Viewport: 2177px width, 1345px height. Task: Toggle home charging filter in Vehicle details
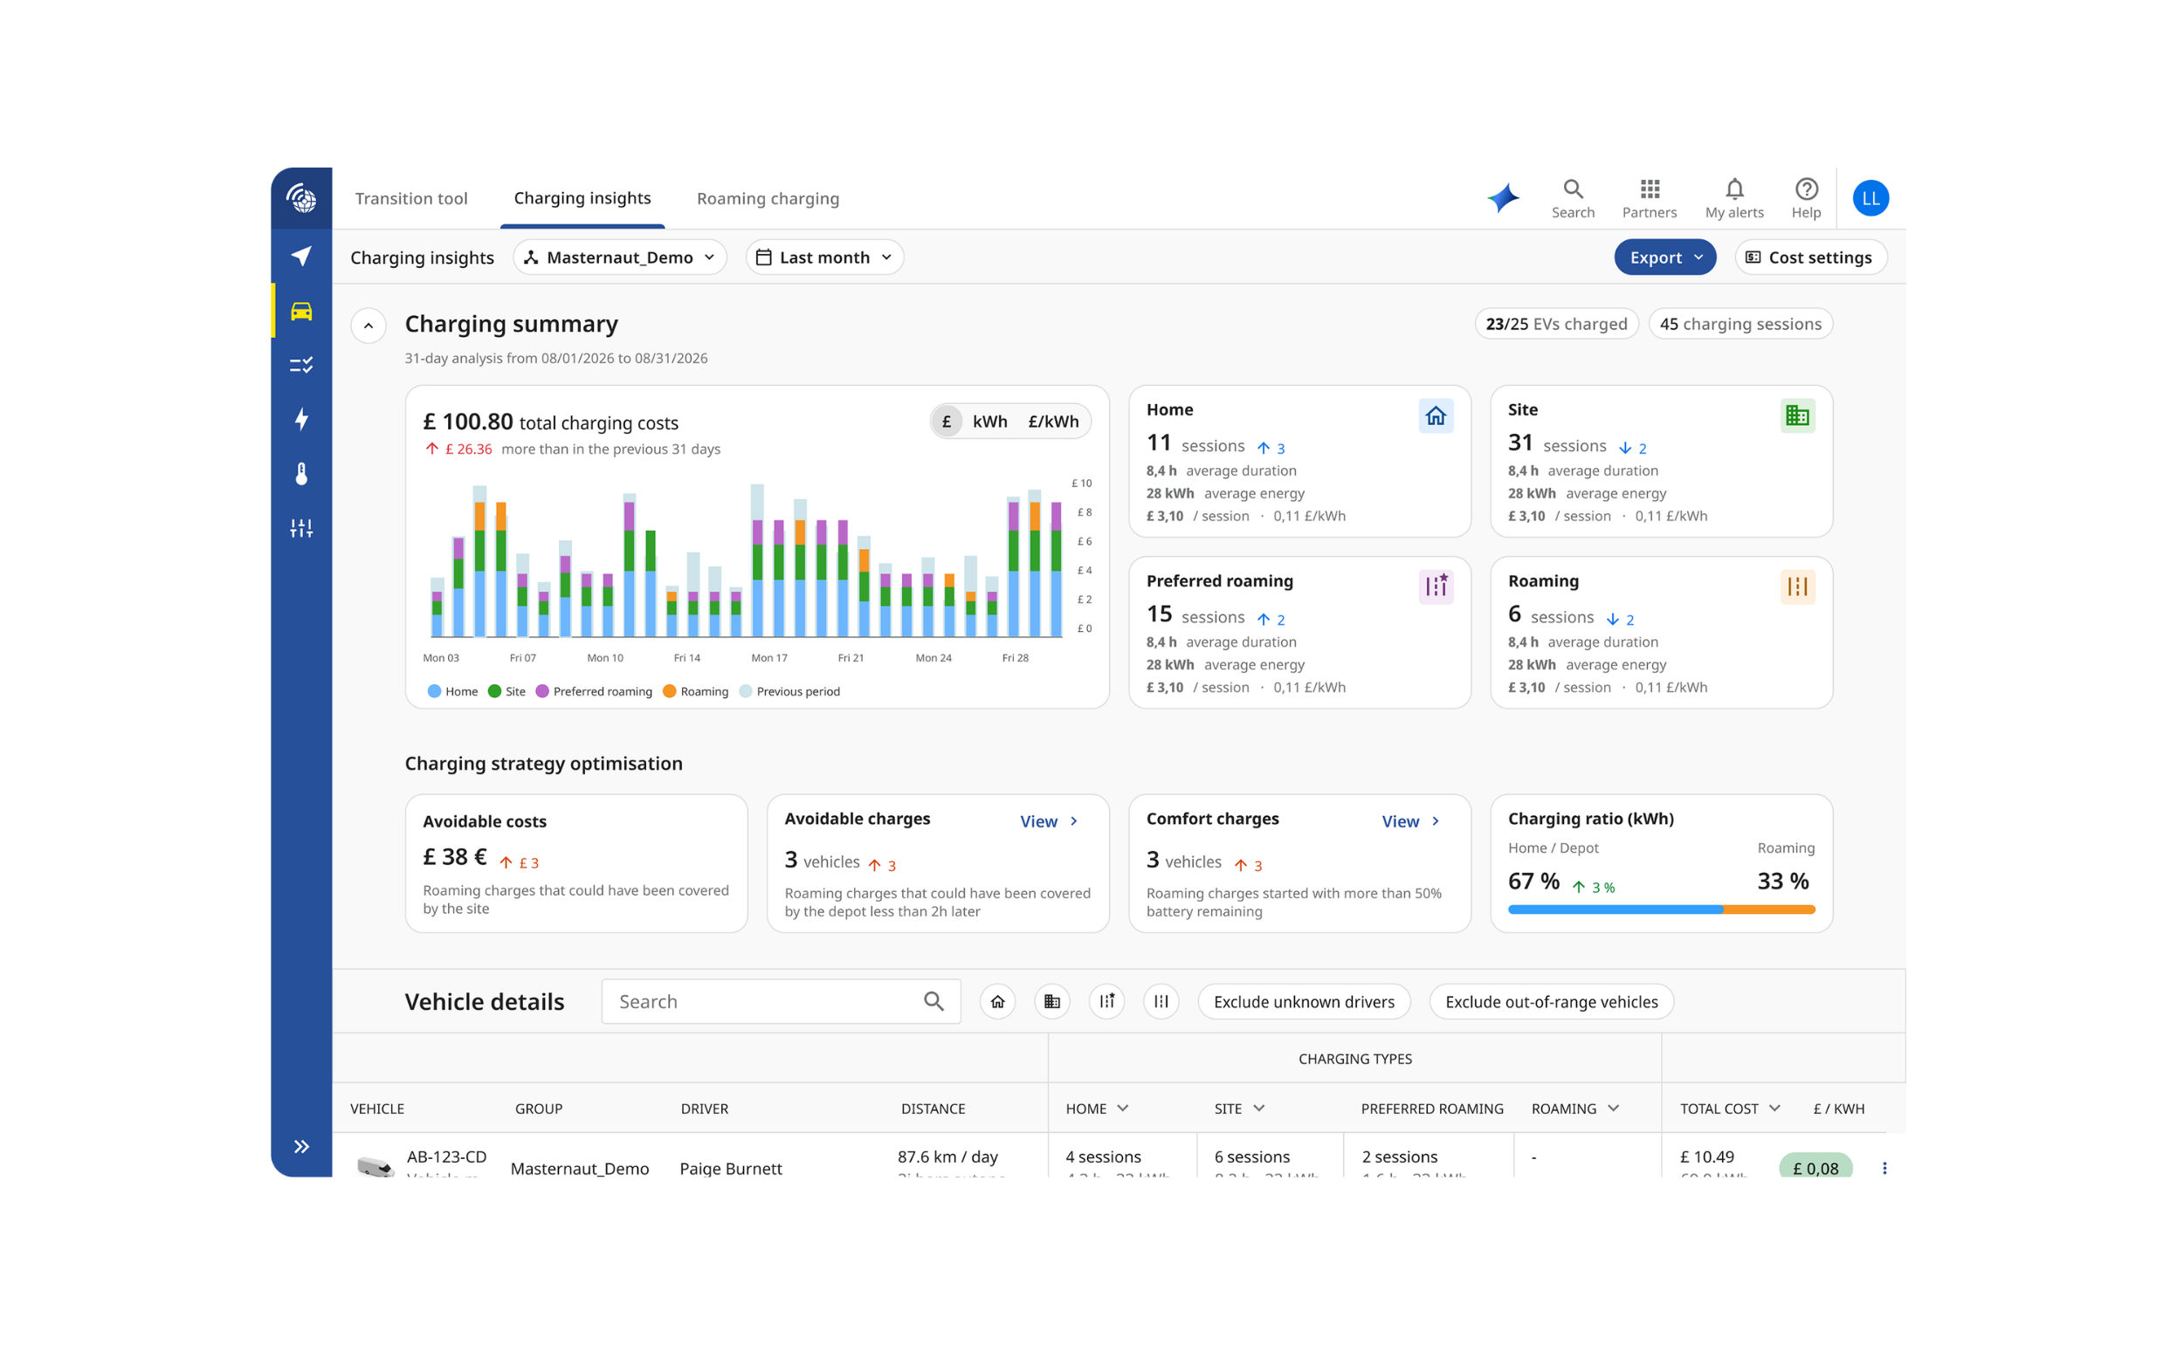997,1002
